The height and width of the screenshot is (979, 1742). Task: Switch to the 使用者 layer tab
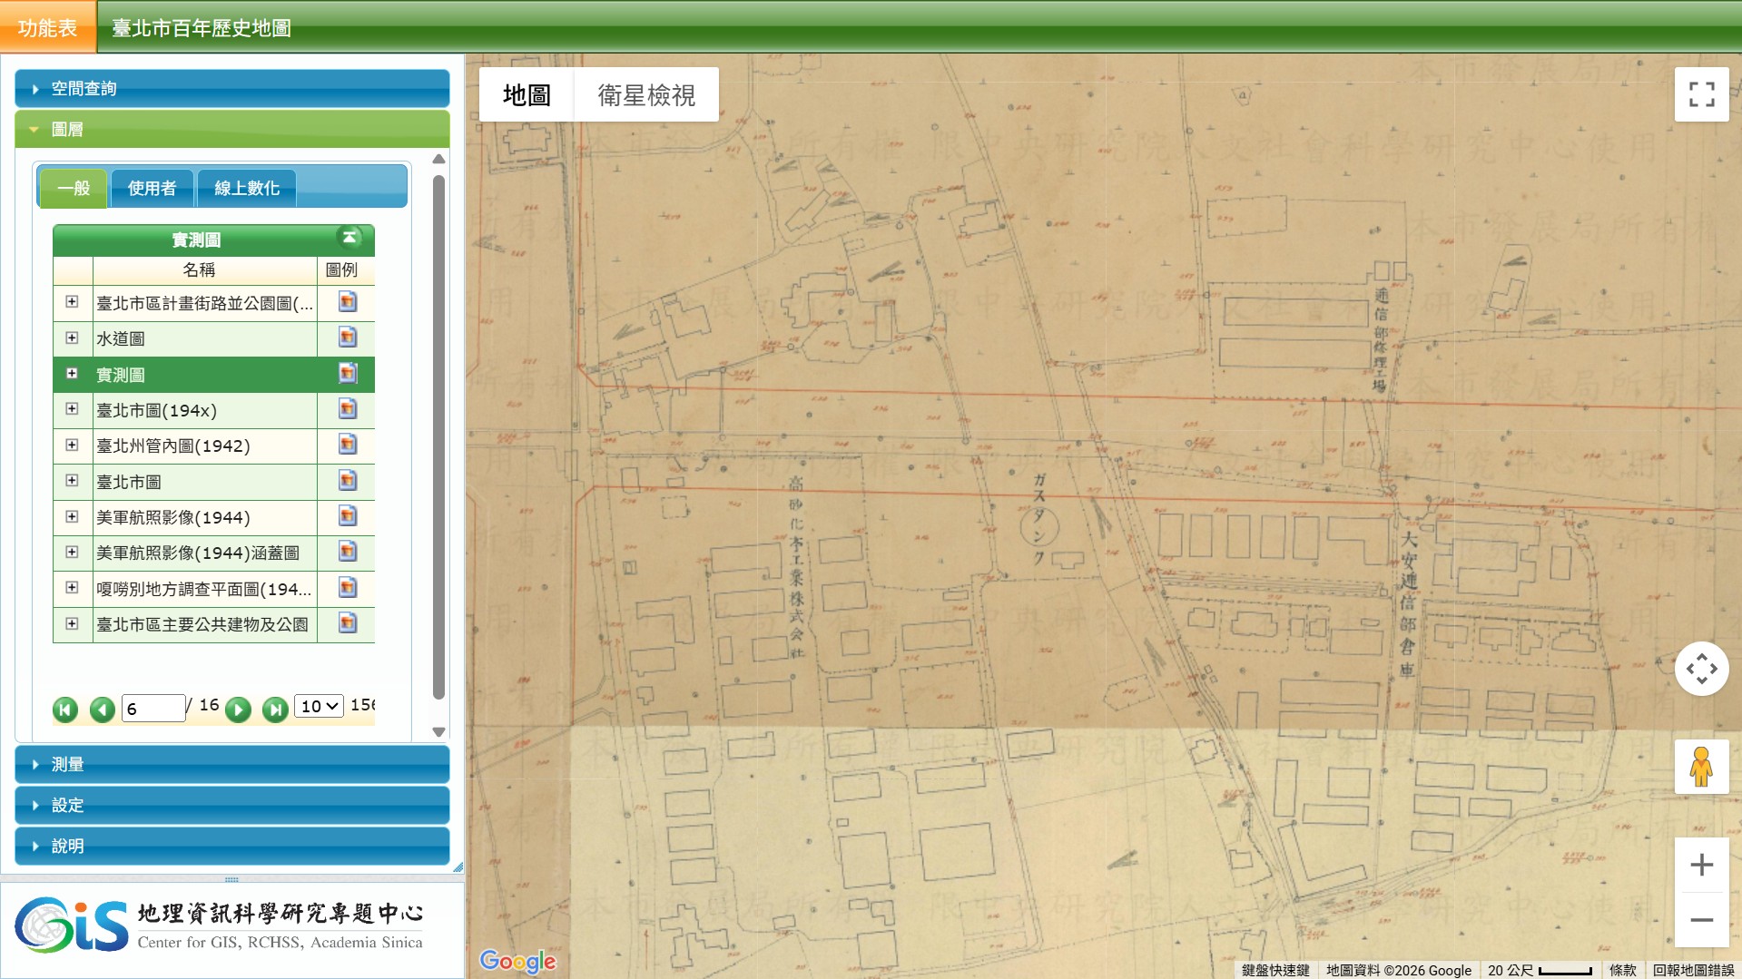pos(152,188)
